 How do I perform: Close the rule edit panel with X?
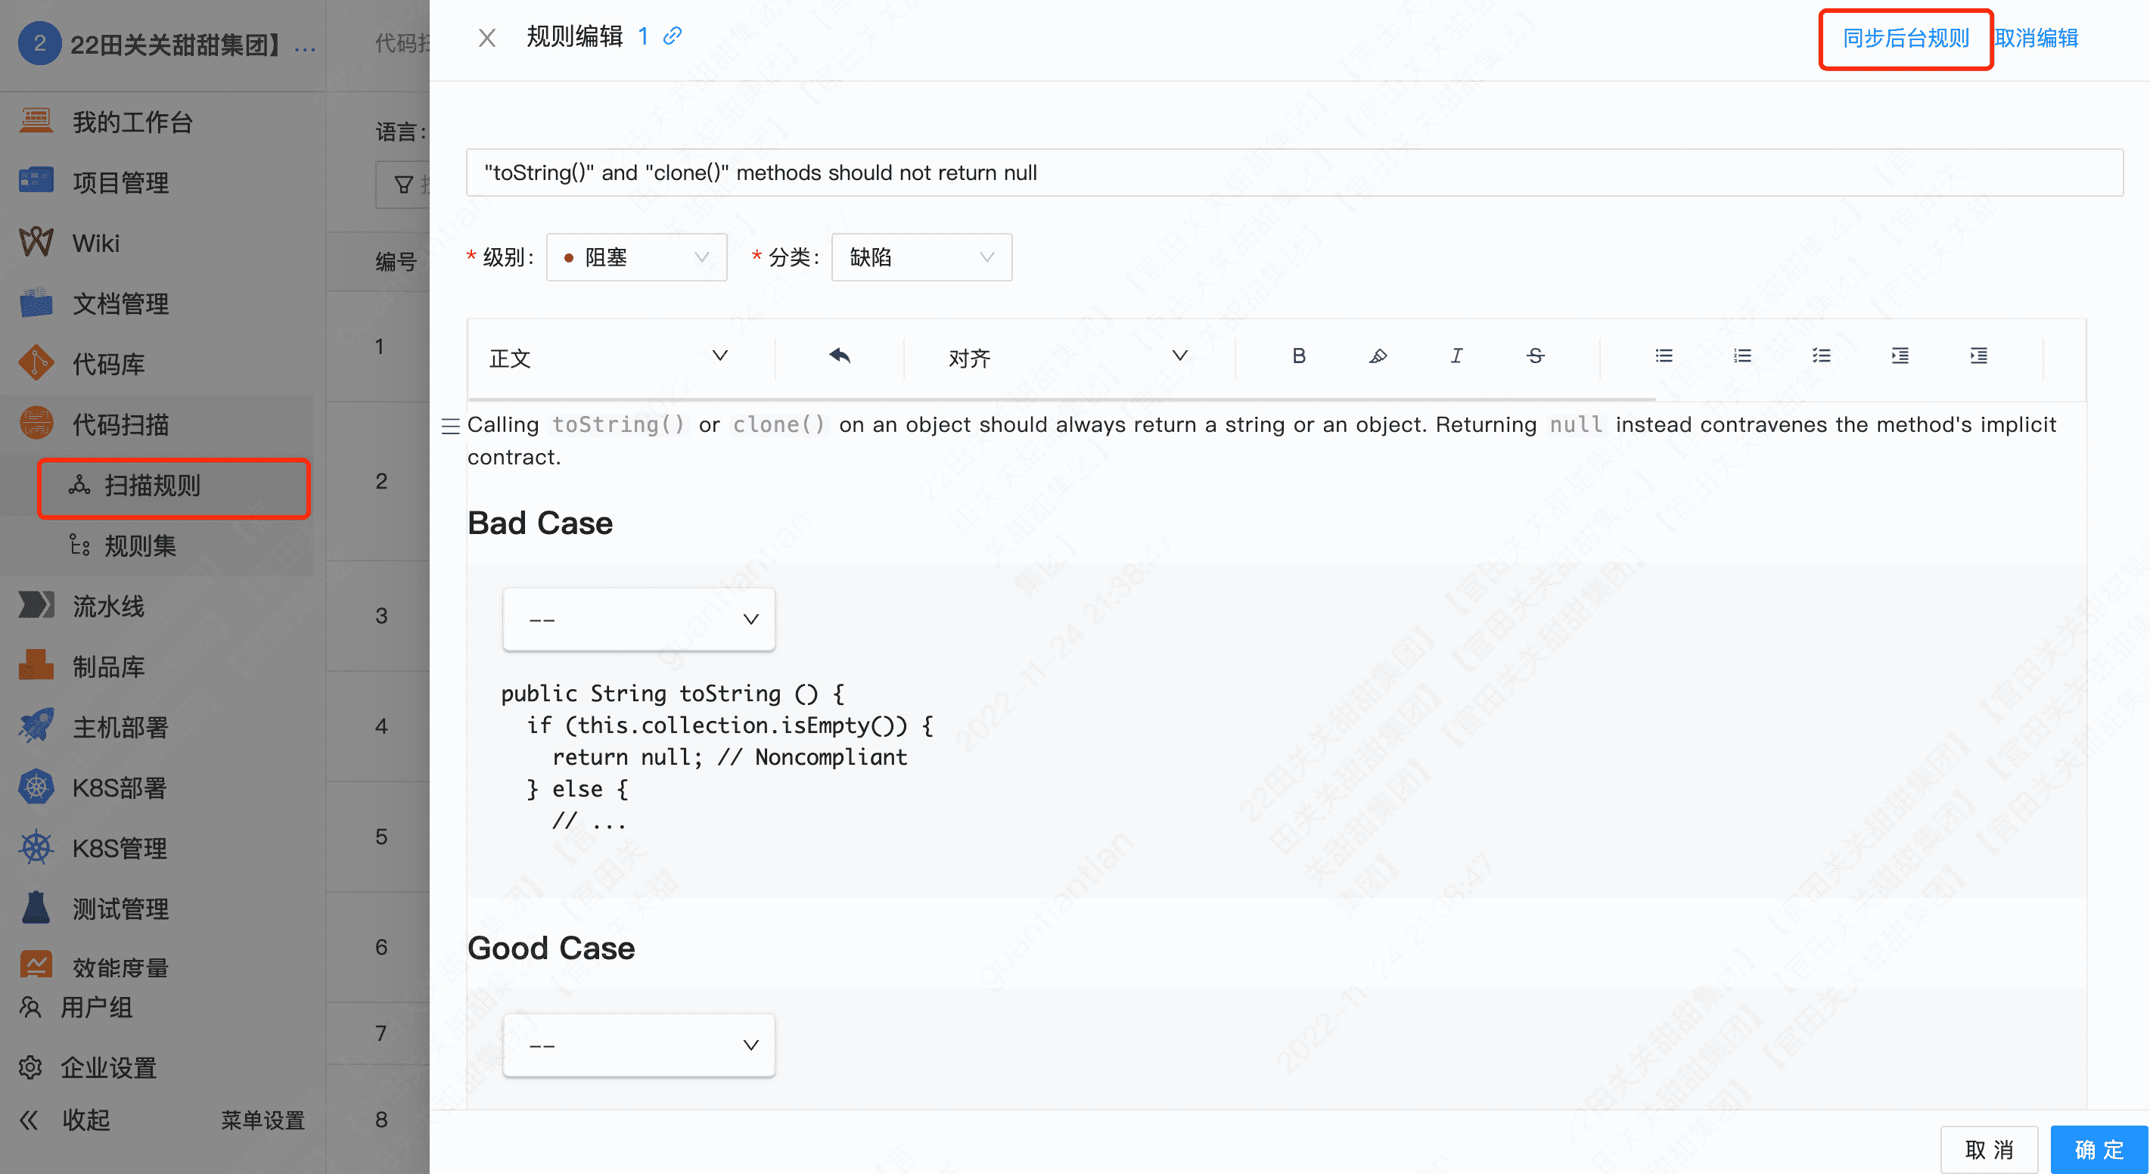click(x=486, y=38)
